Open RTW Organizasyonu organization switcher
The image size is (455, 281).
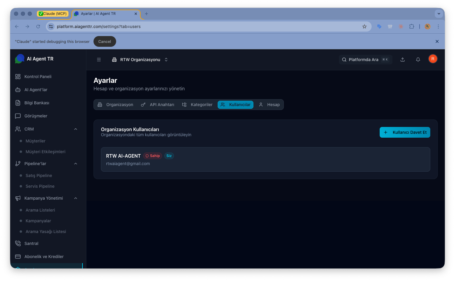(140, 60)
